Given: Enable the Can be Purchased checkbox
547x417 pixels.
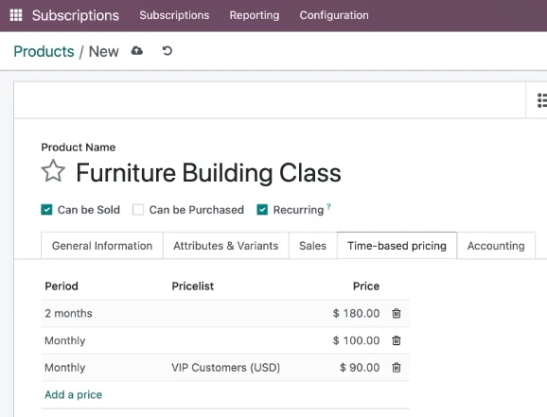Looking at the screenshot, I should (138, 210).
